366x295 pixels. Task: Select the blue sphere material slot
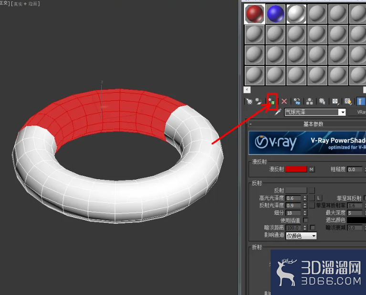(276, 14)
